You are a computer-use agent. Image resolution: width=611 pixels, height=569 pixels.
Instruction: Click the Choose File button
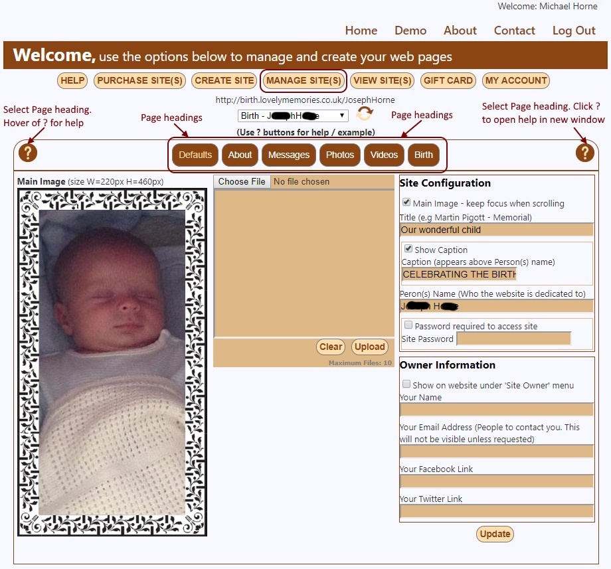point(242,181)
